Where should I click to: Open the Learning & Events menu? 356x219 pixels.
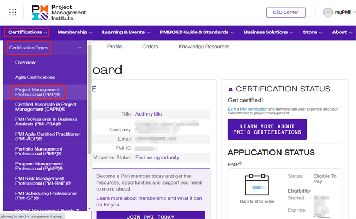[x=125, y=32]
